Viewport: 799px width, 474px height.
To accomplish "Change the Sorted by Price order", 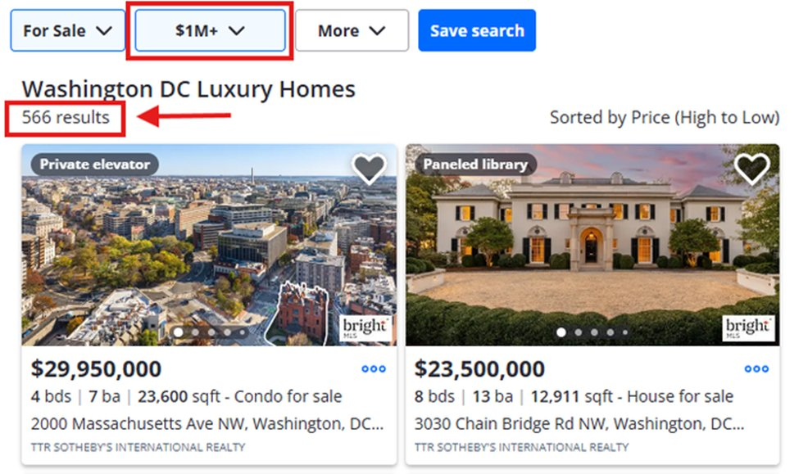I will [664, 118].
